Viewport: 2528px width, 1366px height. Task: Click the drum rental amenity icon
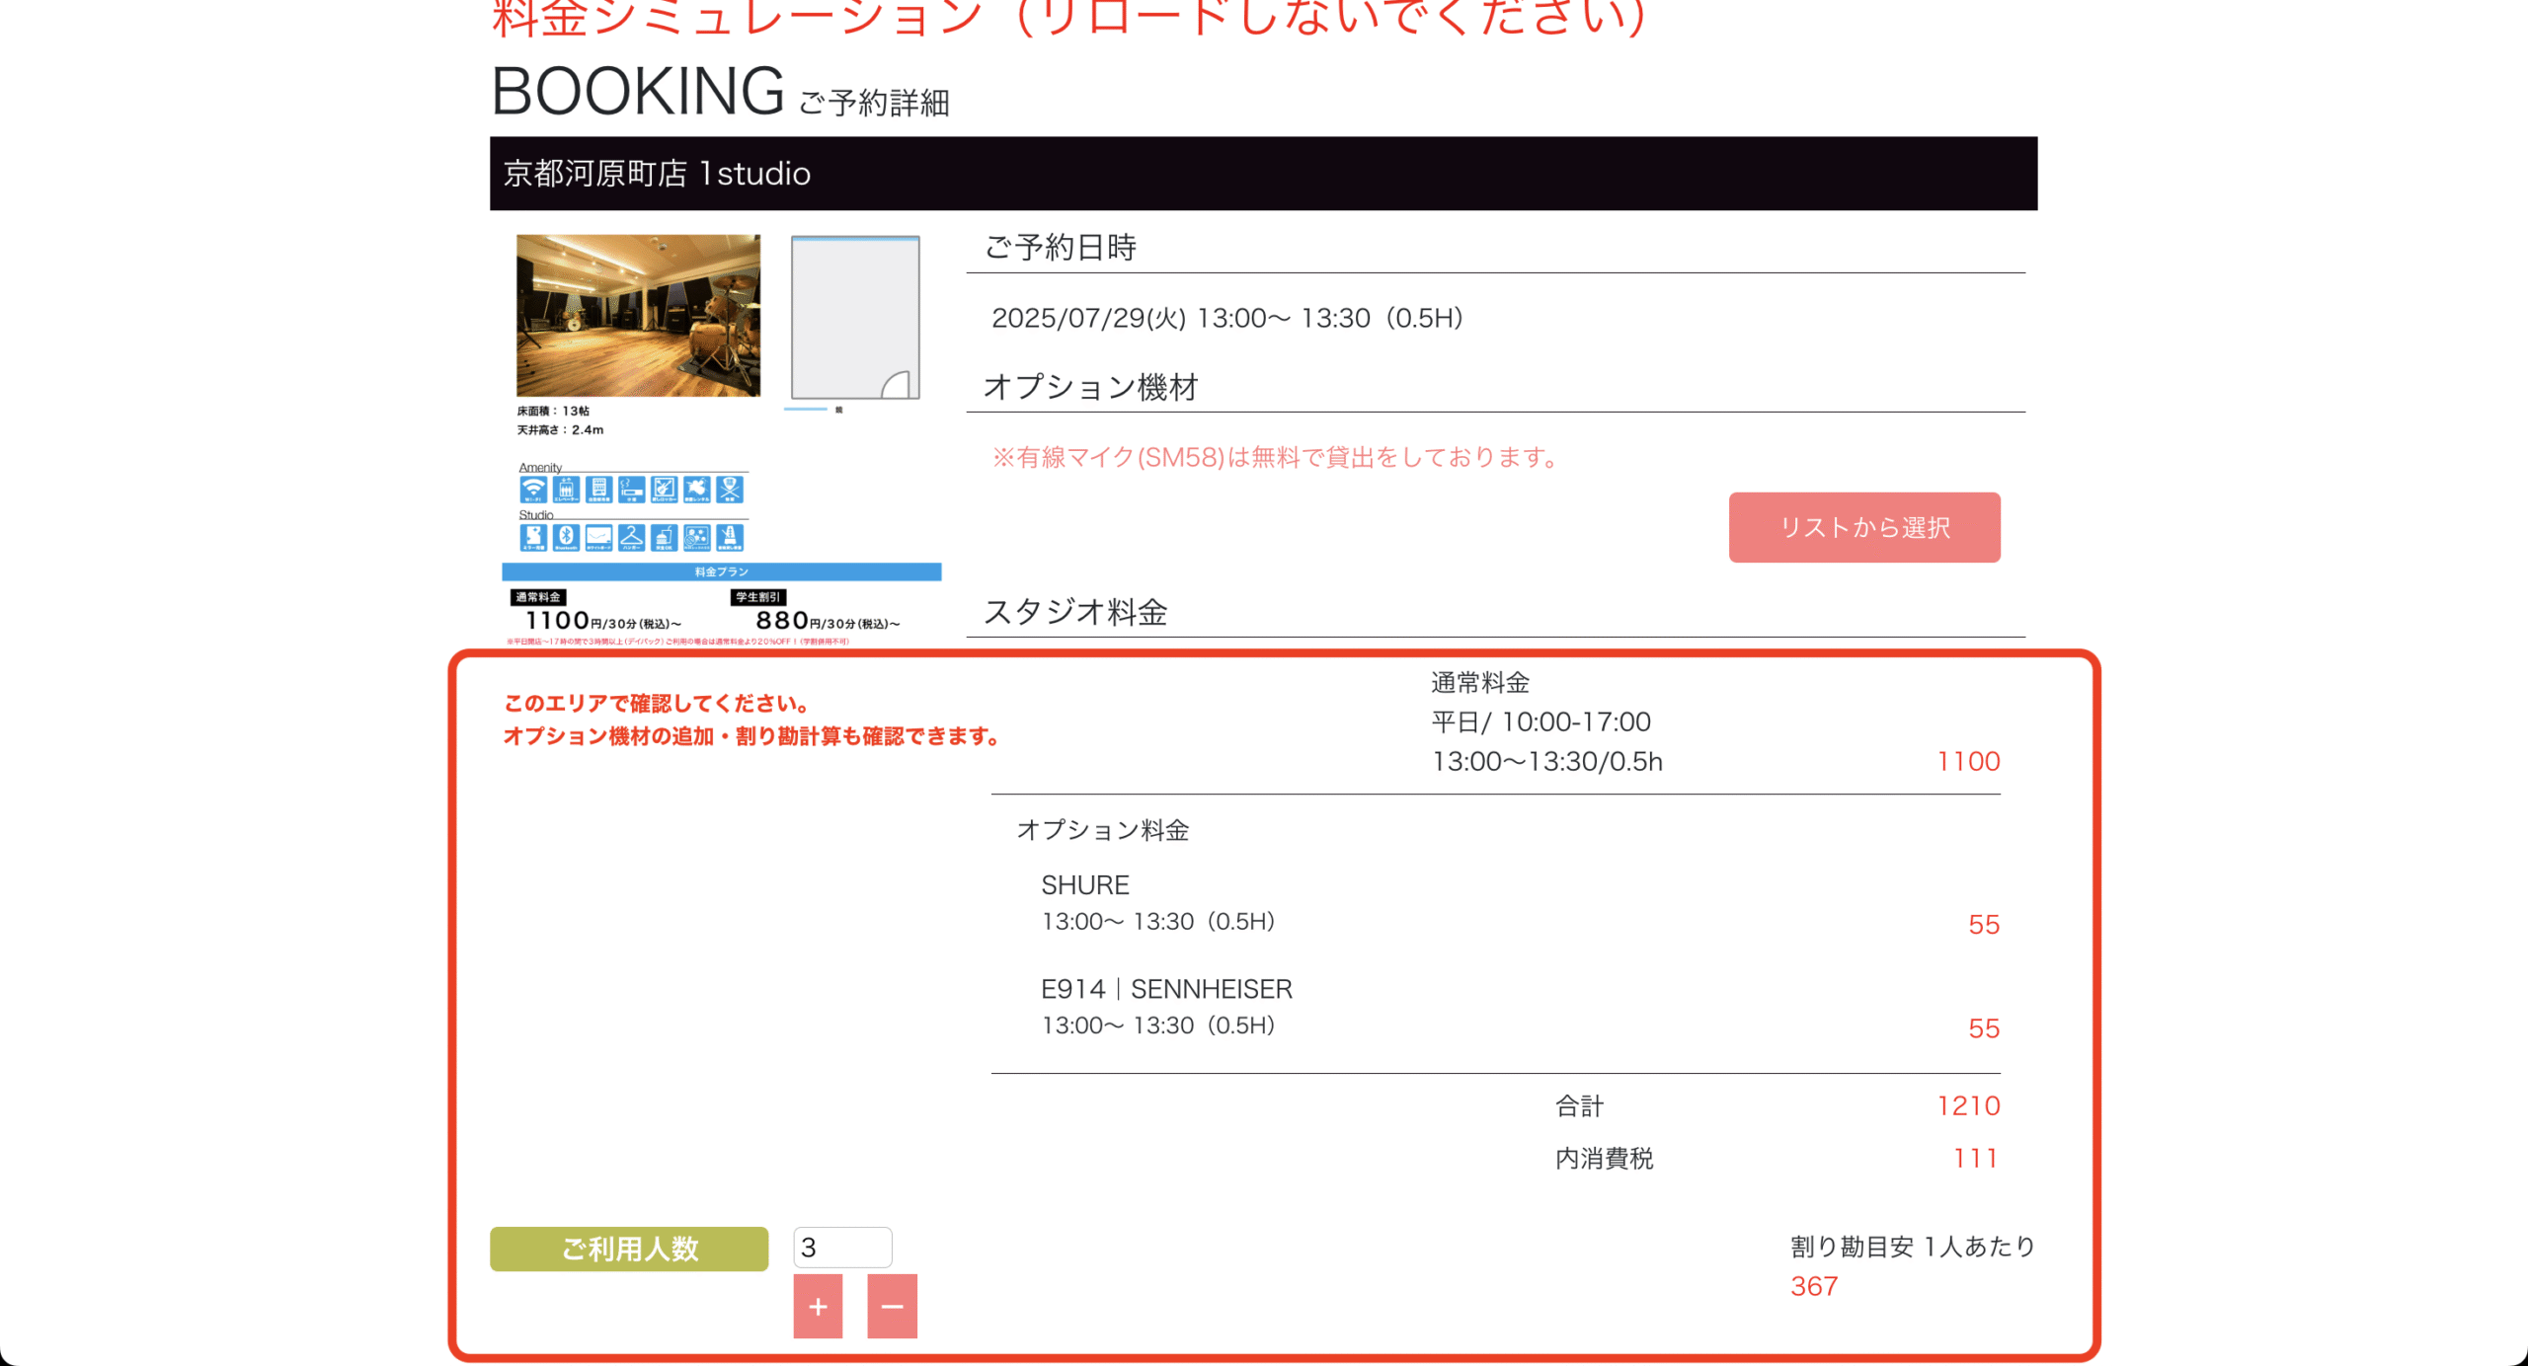[697, 490]
